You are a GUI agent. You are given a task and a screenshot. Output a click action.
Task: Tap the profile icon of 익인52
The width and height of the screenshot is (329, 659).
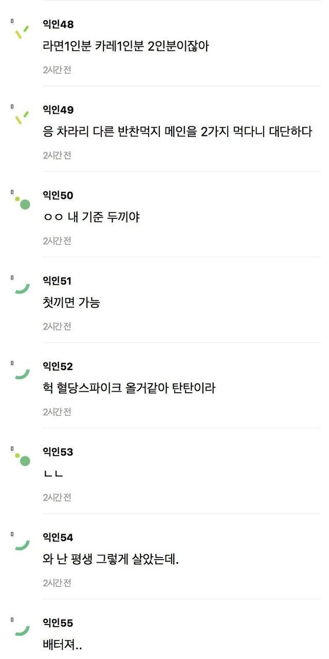click(x=22, y=373)
